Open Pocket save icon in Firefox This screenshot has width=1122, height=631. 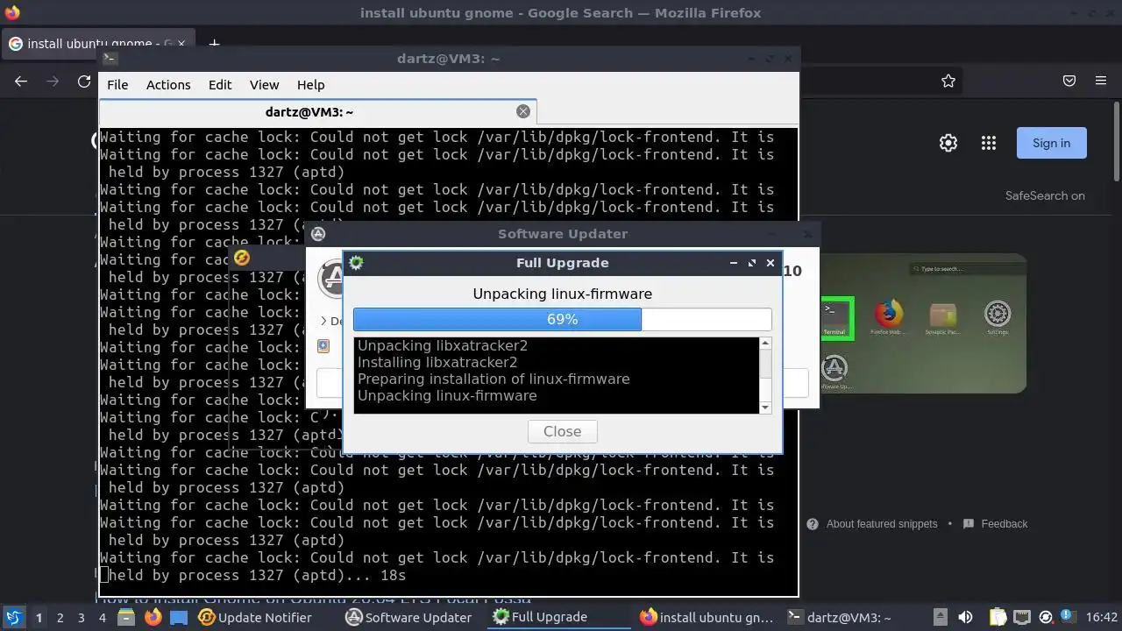(x=1069, y=81)
